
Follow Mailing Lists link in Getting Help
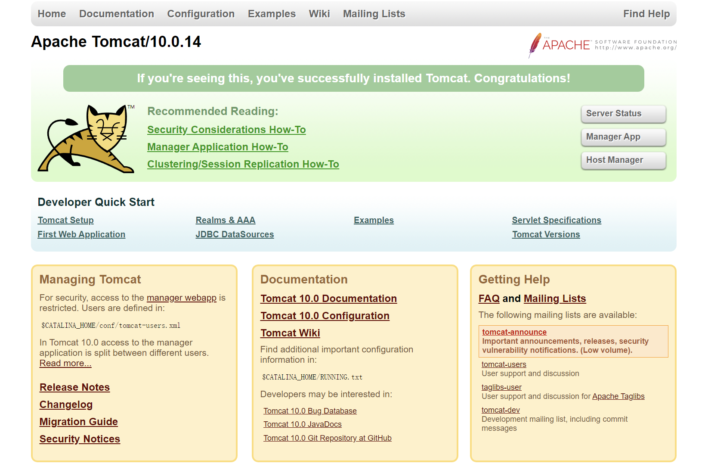coord(555,299)
